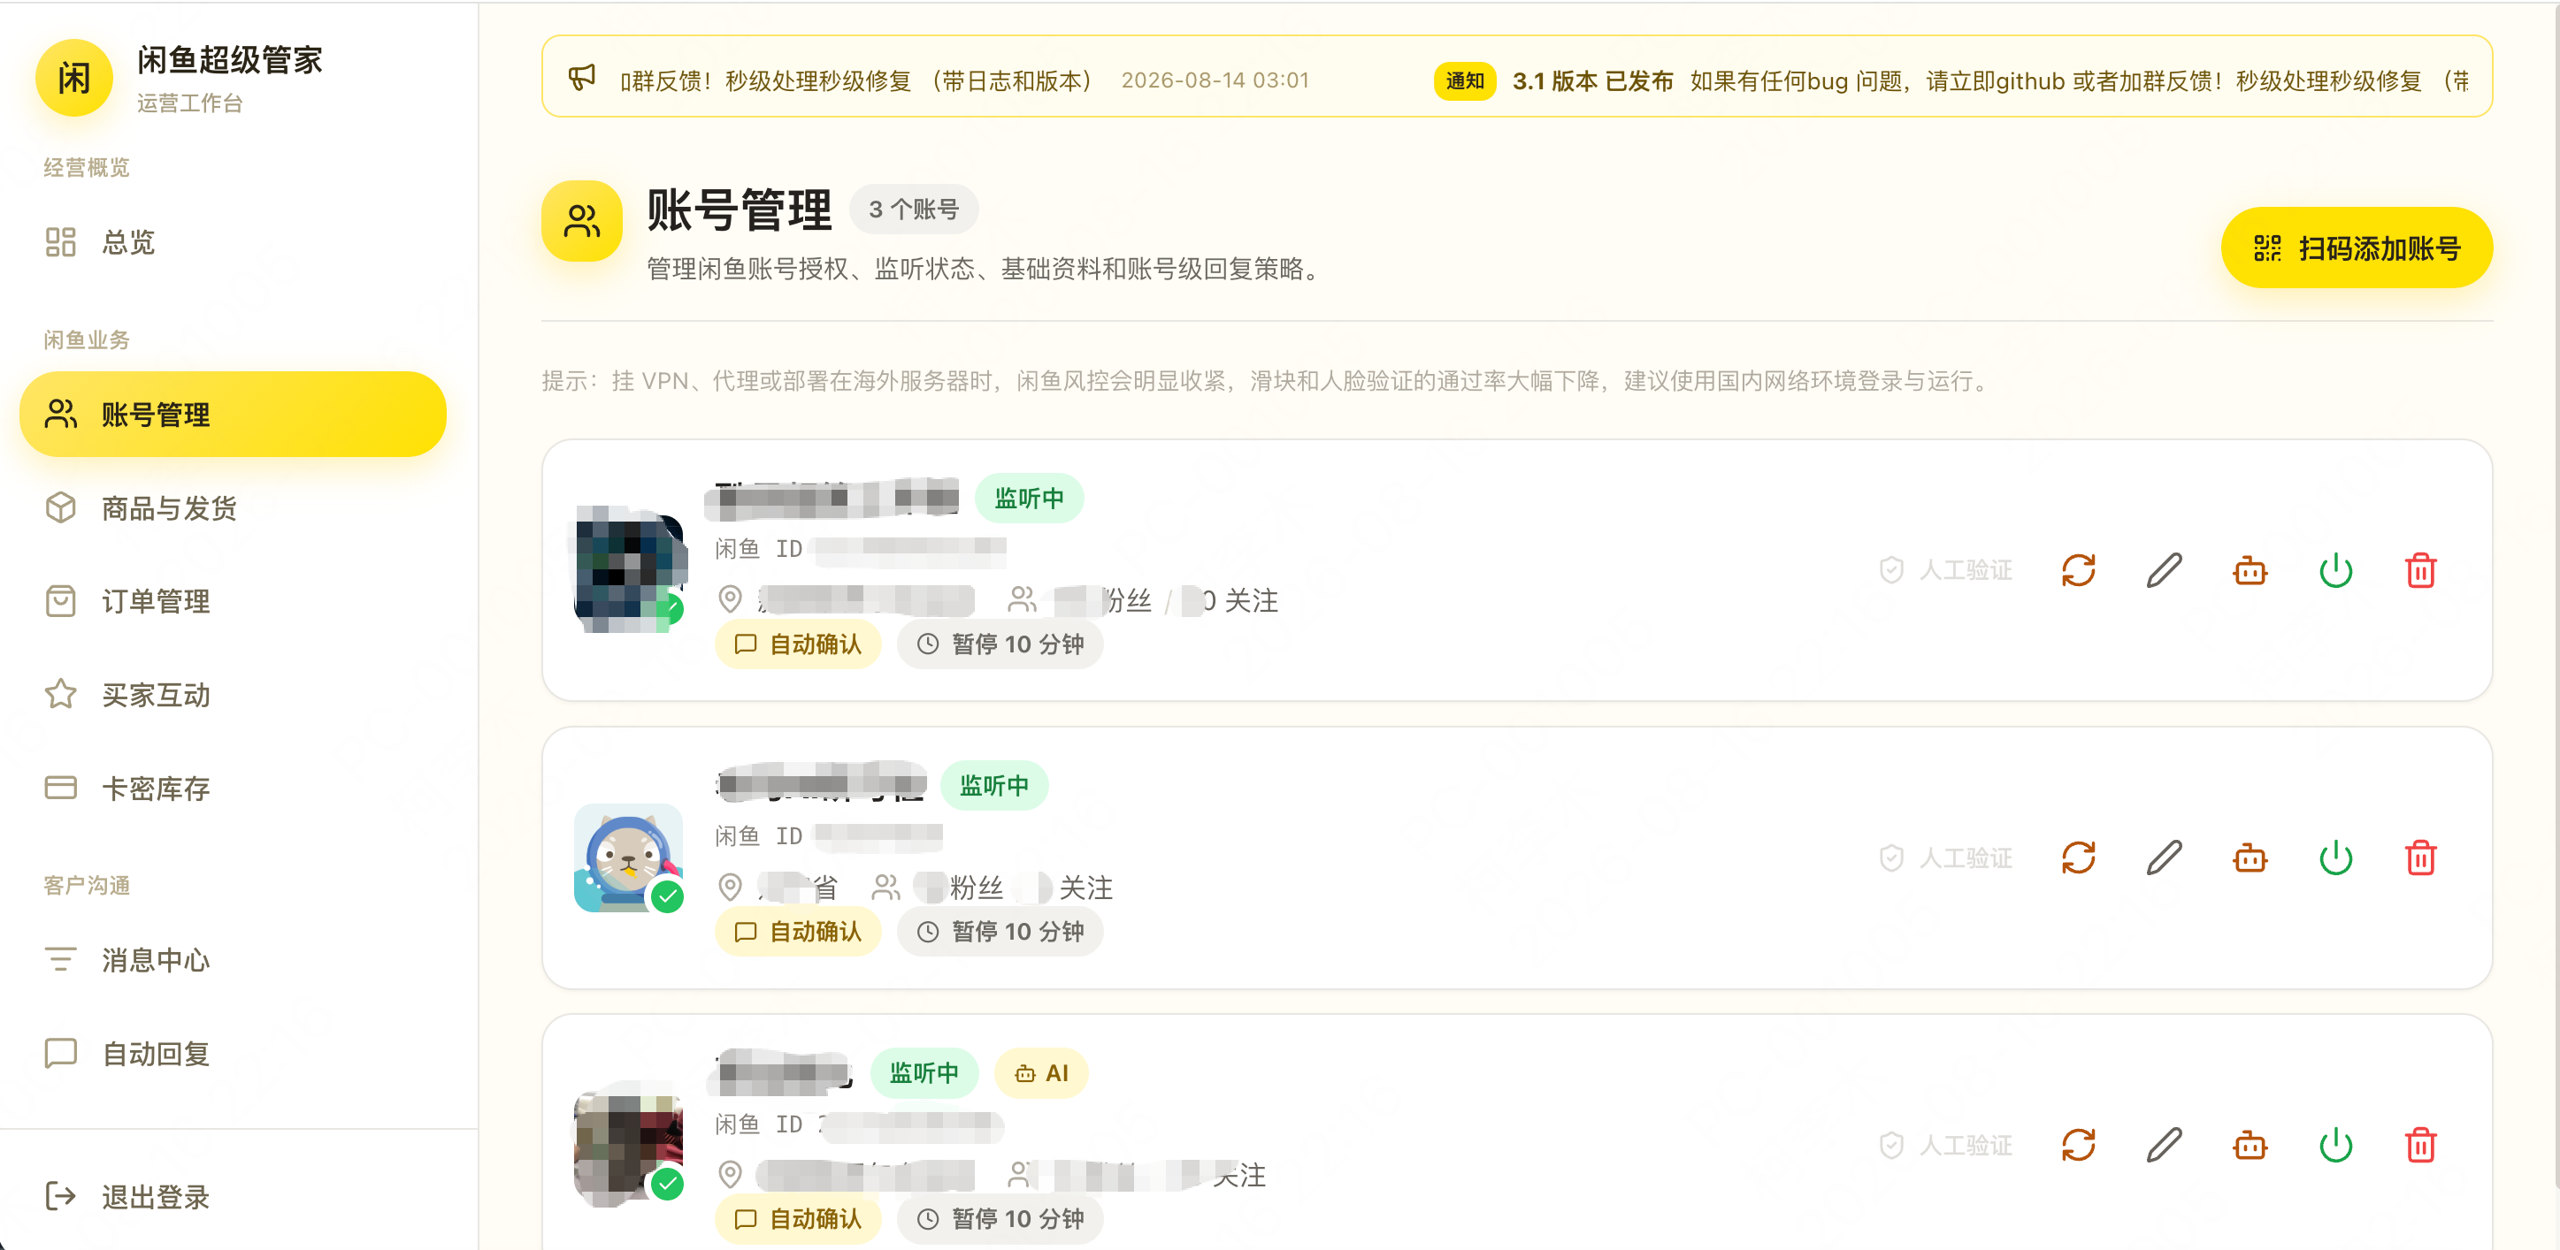Click 人工验证 on first account
This screenshot has width=2560, height=1250.
(x=1946, y=571)
